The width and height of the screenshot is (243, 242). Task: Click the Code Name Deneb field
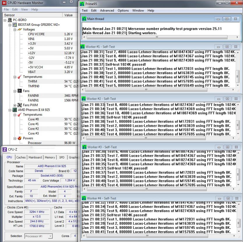click(x=39, y=171)
